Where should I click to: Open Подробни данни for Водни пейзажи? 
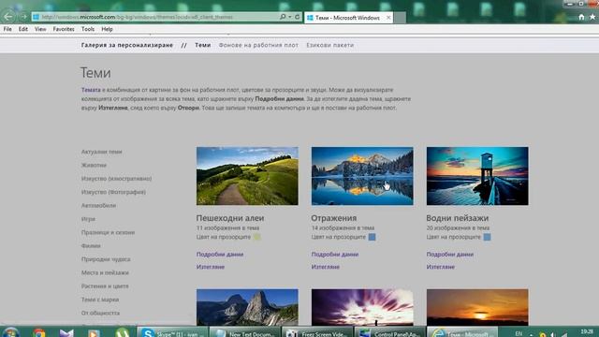click(450, 254)
